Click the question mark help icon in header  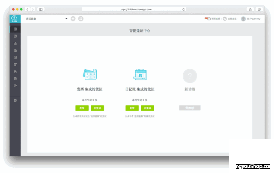225,19
